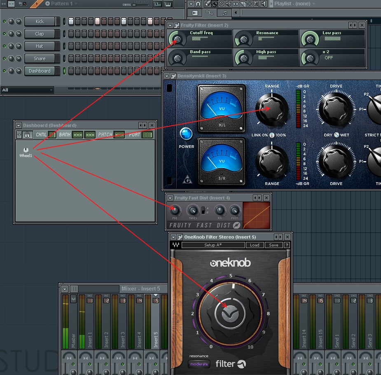
Task: Click the piano keyboard icon in step sequencer
Action: pos(168,4)
